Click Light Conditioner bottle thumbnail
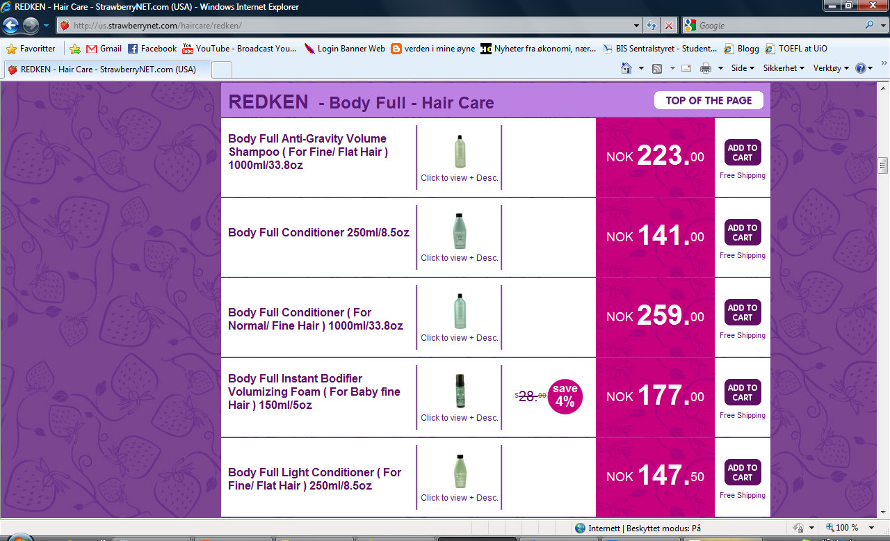 pyautogui.click(x=459, y=471)
